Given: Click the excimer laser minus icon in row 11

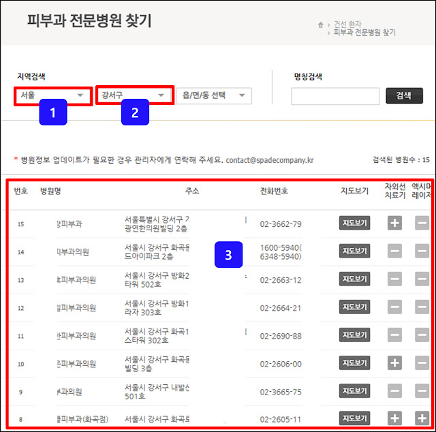Looking at the screenshot, I should pyautogui.click(x=422, y=335).
